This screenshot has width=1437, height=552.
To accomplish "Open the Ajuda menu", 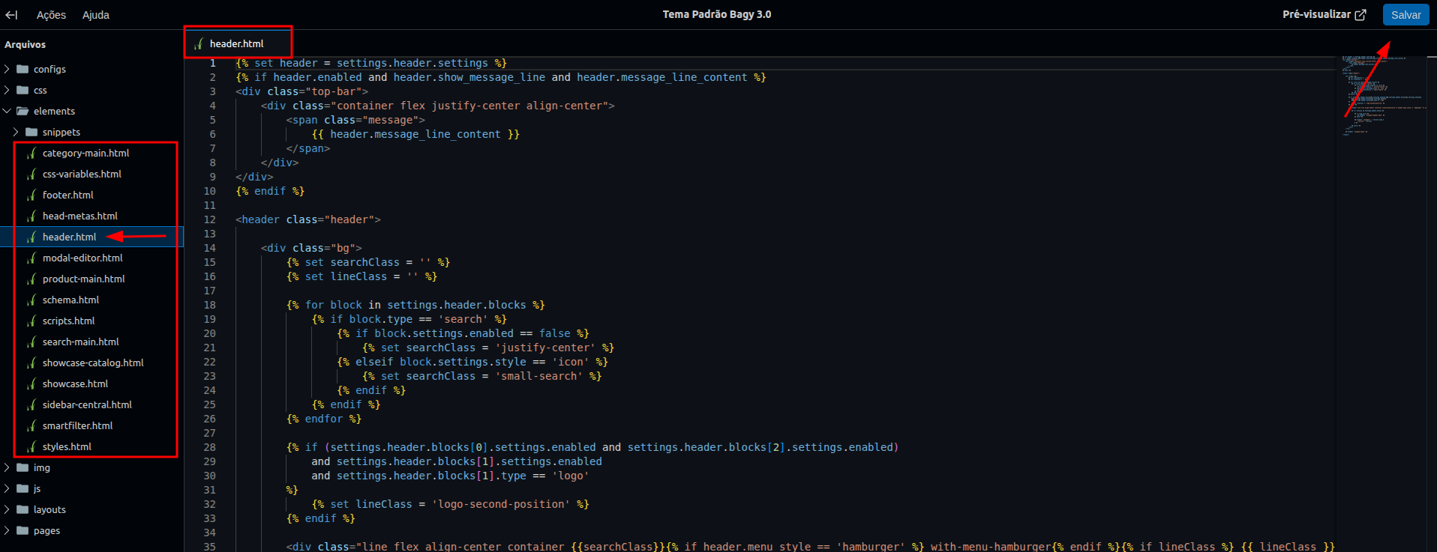I will pyautogui.click(x=95, y=15).
